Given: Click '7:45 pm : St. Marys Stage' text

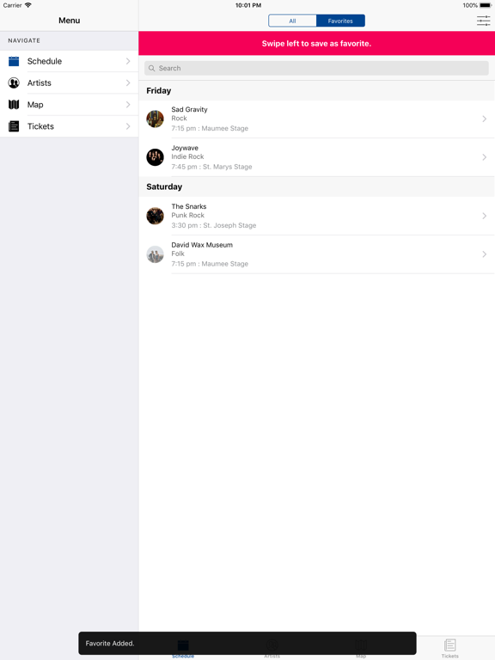Looking at the screenshot, I should [x=211, y=167].
